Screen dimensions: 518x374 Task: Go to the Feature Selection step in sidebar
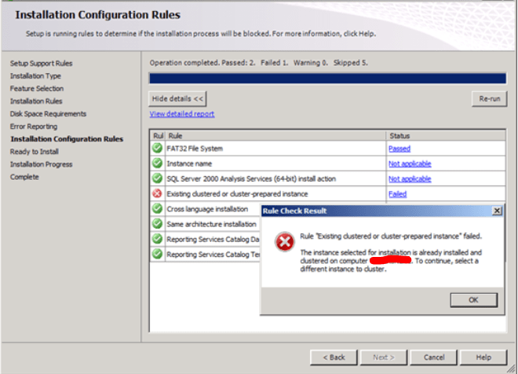[37, 88]
